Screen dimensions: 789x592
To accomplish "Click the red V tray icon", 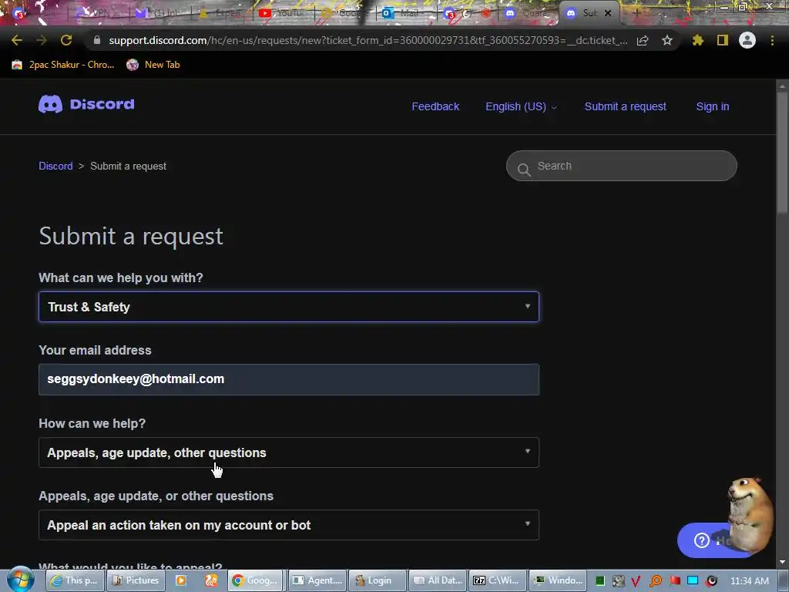I will (x=636, y=581).
